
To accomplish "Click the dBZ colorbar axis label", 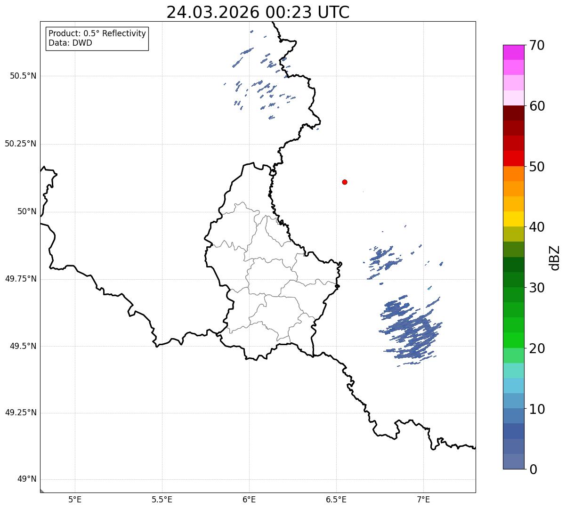I will pyautogui.click(x=554, y=258).
